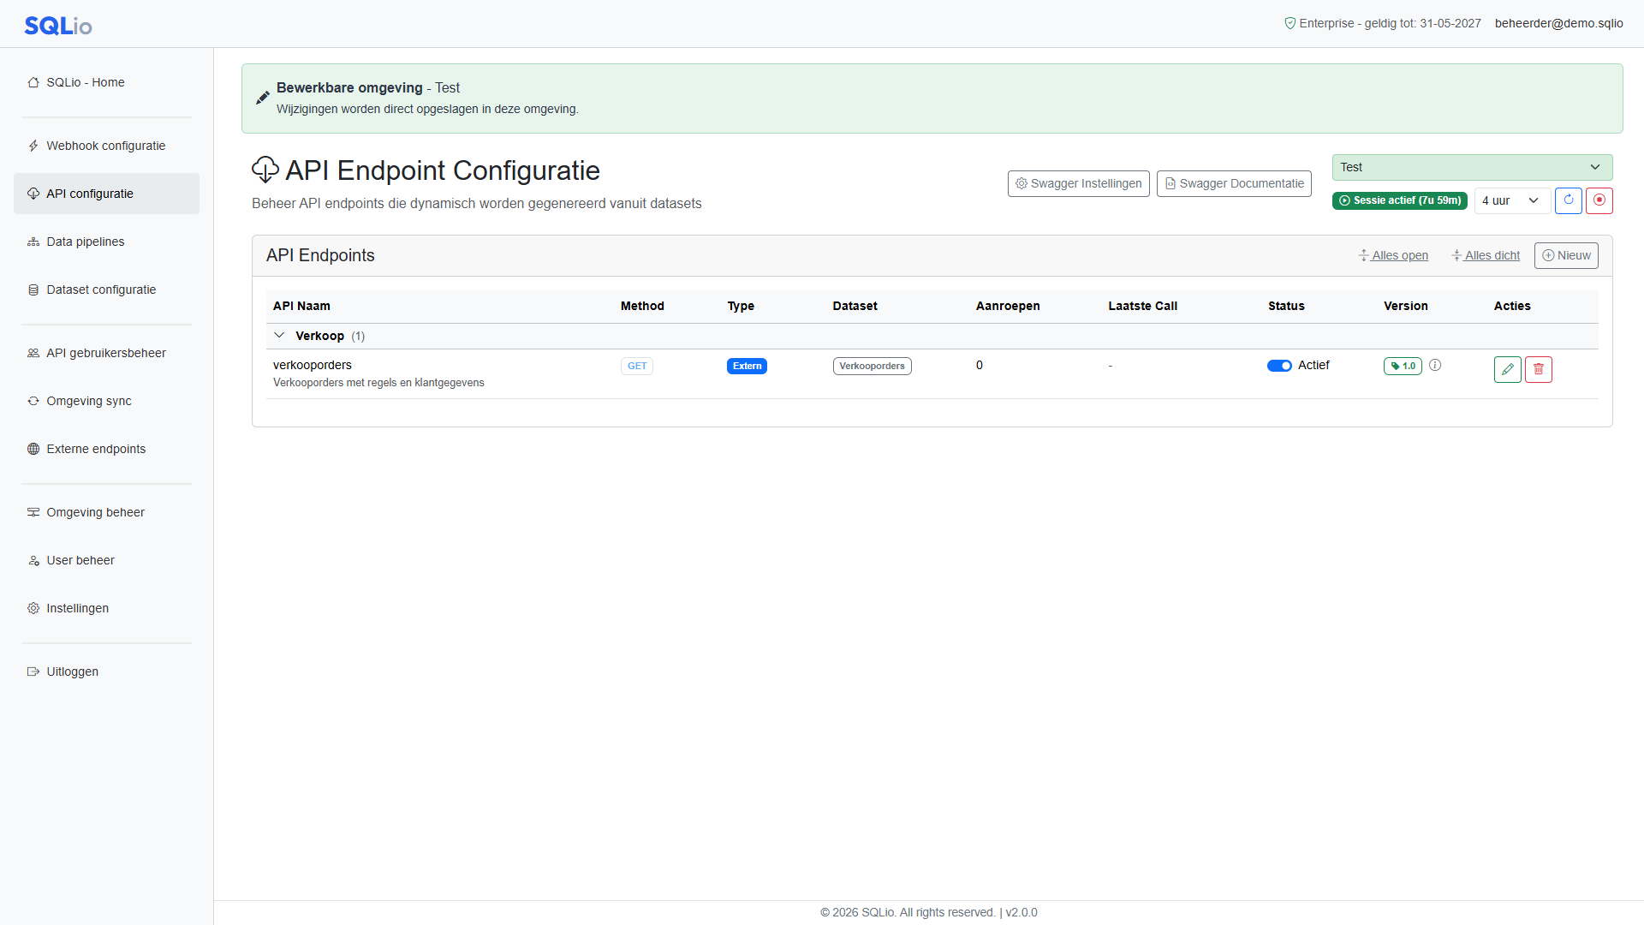Image resolution: width=1644 pixels, height=925 pixels.
Task: Collapse the Verkoop group chevron
Action: [x=279, y=336]
